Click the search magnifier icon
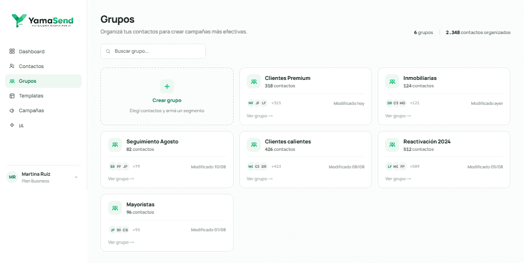 (108, 52)
